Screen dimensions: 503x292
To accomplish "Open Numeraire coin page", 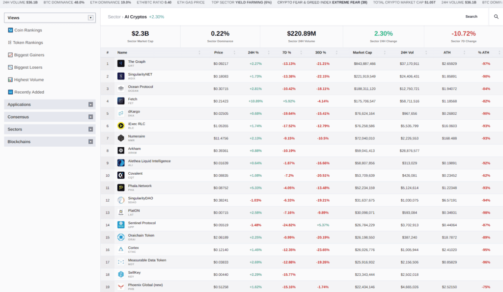I will [137, 136].
